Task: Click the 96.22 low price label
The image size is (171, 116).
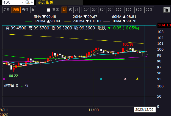Action: pos(13,76)
